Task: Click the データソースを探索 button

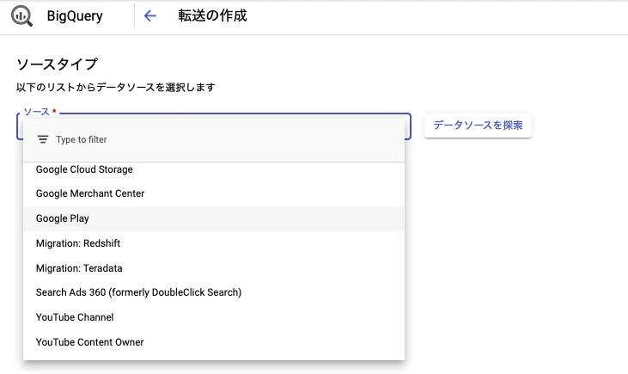Action: coord(478,126)
